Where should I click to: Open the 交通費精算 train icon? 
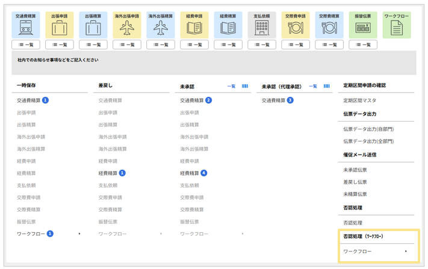tap(26, 27)
